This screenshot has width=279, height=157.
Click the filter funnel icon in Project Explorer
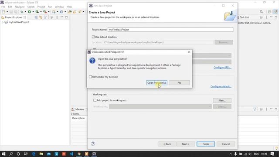coord(45,17)
